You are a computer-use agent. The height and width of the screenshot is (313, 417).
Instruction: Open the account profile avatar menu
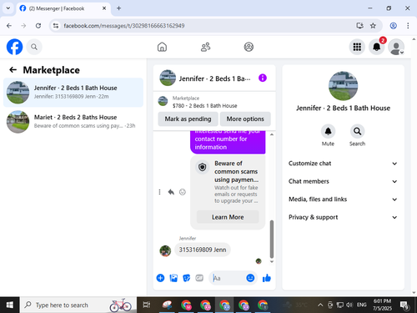[x=396, y=47]
